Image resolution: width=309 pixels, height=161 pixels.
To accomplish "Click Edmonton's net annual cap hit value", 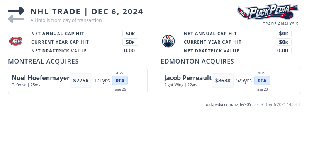I will (284, 34).
